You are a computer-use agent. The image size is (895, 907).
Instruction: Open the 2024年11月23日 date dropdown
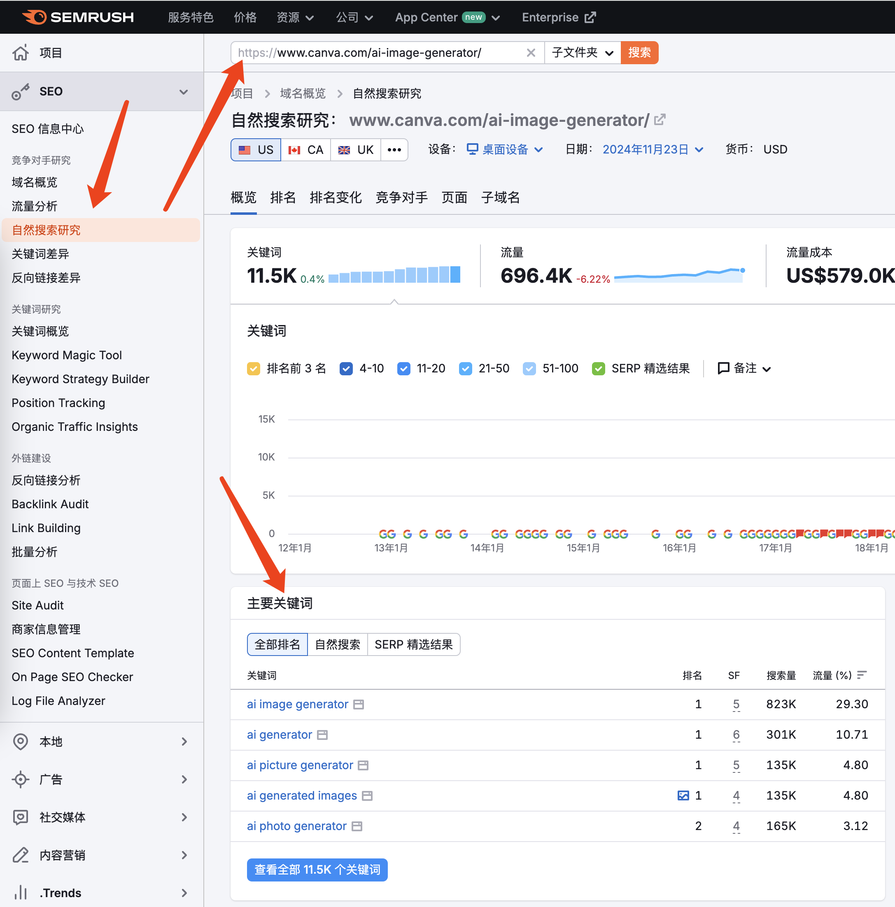(x=653, y=149)
